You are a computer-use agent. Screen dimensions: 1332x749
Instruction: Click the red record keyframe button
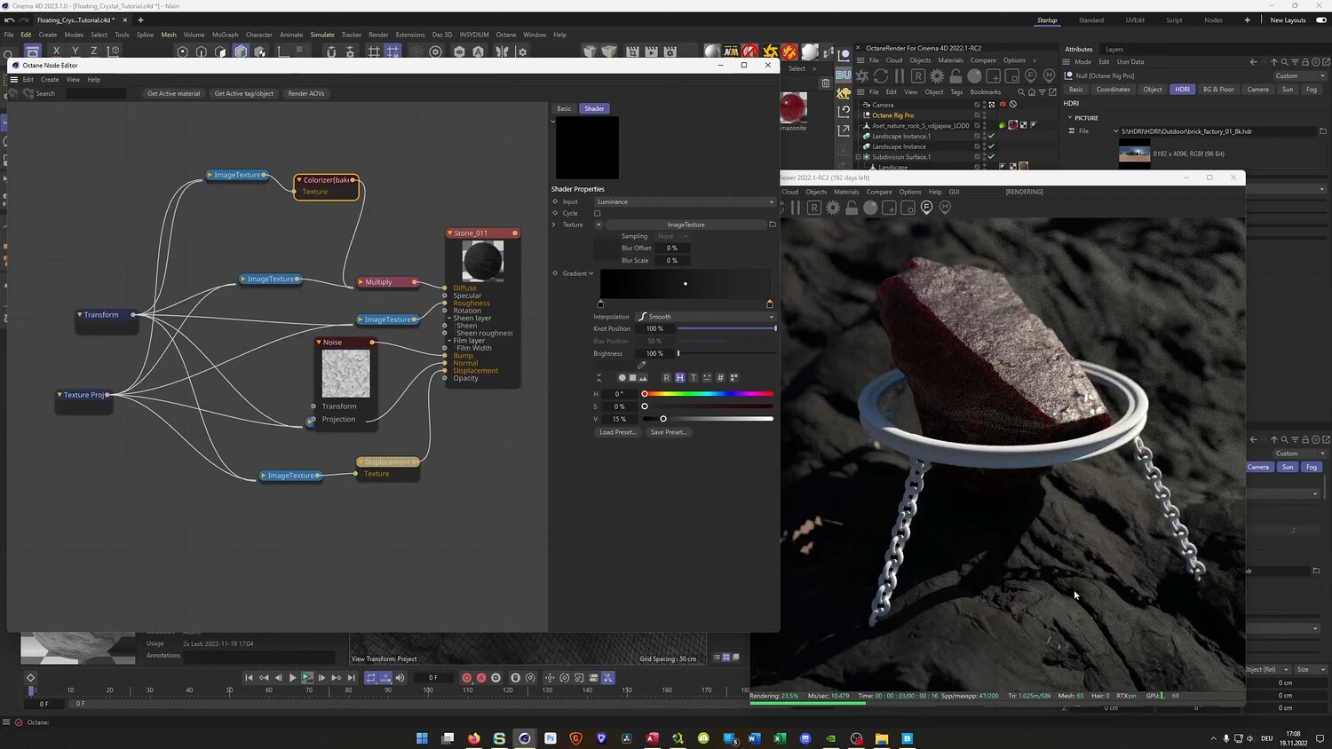466,678
